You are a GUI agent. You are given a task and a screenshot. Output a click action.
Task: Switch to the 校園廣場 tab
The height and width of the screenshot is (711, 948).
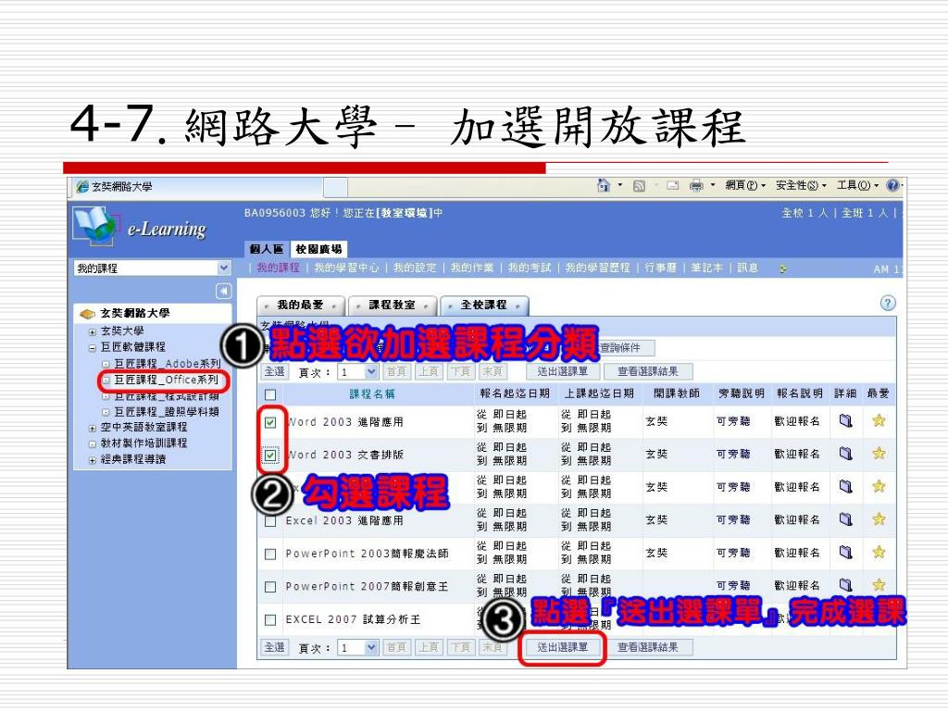tap(318, 249)
